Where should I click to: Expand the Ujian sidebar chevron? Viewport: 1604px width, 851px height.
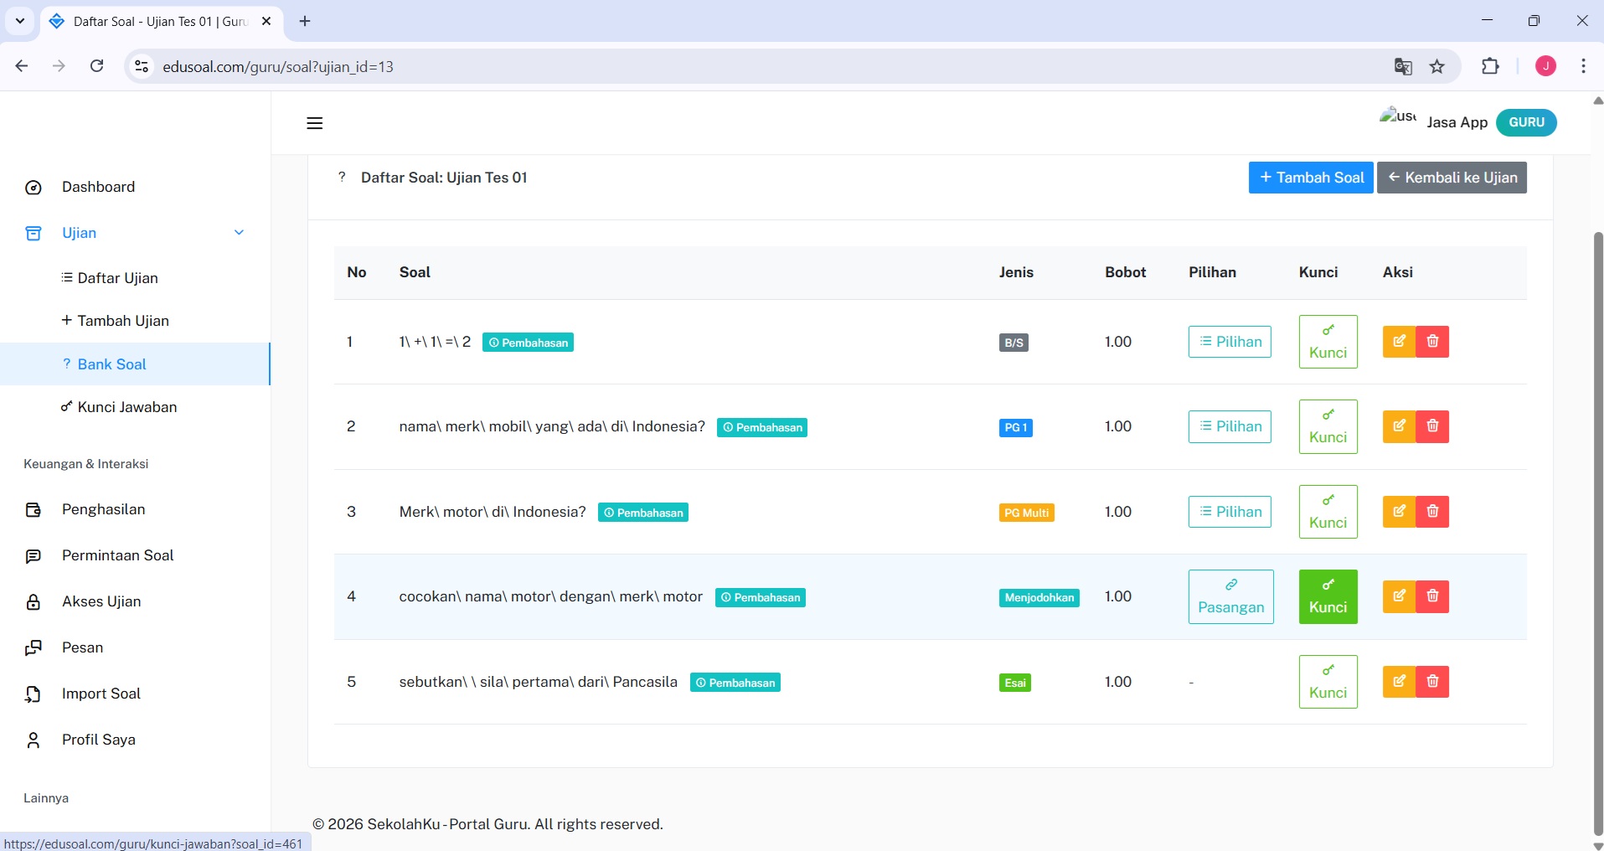pyautogui.click(x=239, y=233)
